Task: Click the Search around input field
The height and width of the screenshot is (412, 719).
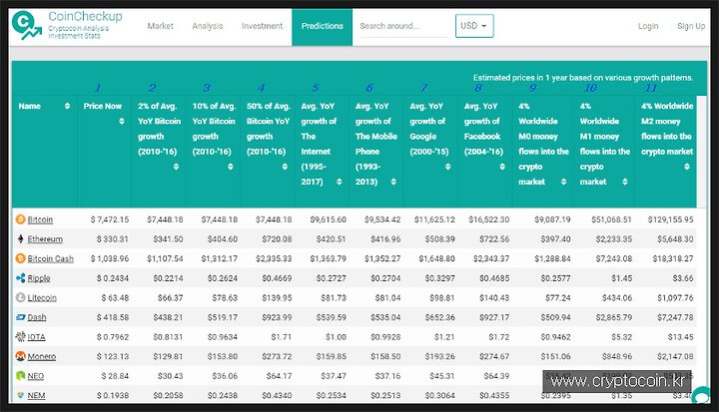Action: 403,26
